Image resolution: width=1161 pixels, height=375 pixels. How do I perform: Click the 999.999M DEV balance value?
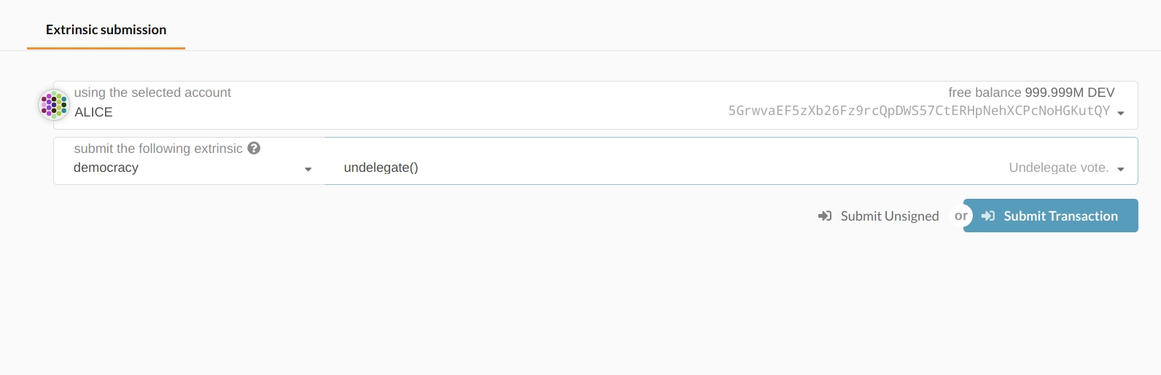pos(1070,92)
